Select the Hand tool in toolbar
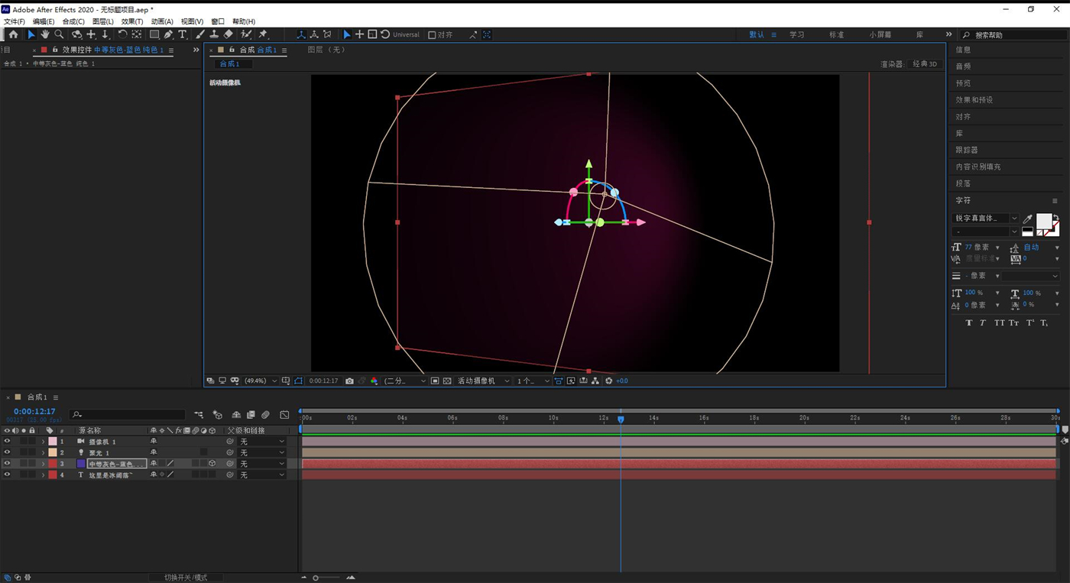This screenshot has width=1070, height=583. pos(45,34)
